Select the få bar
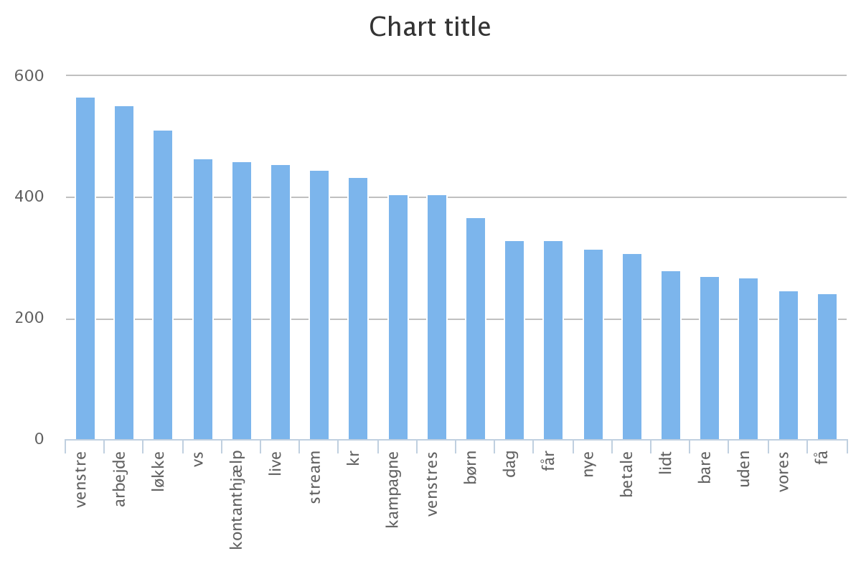Screen dimensions: 861x574 827,367
